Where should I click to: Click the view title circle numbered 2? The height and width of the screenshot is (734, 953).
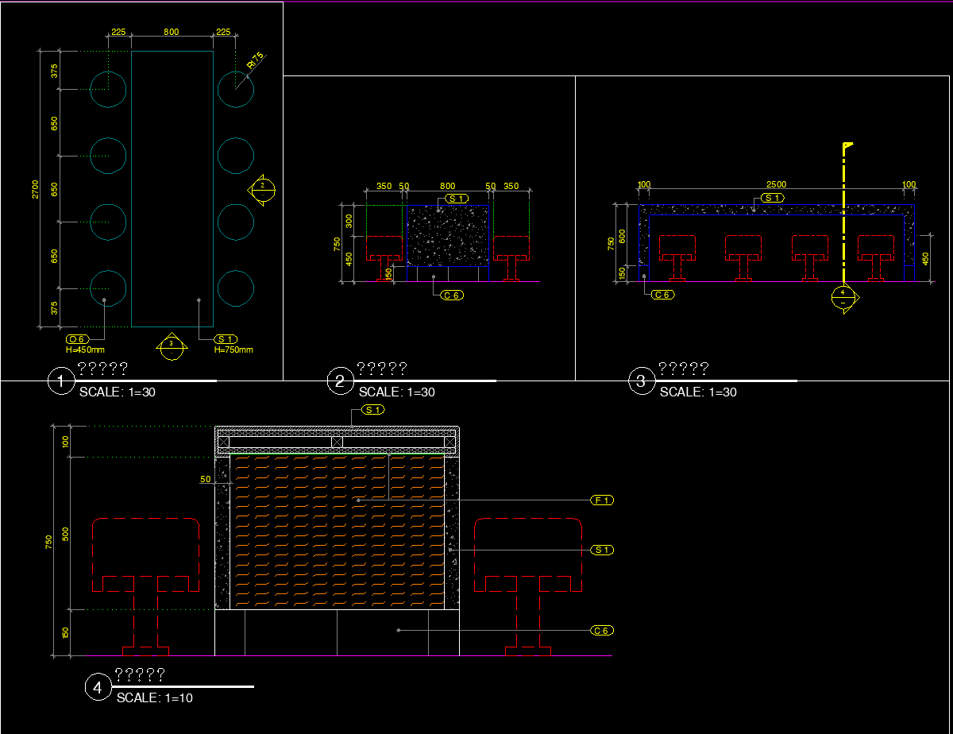(340, 382)
